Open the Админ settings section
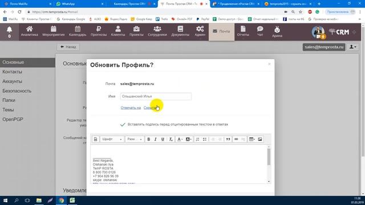 200,31
